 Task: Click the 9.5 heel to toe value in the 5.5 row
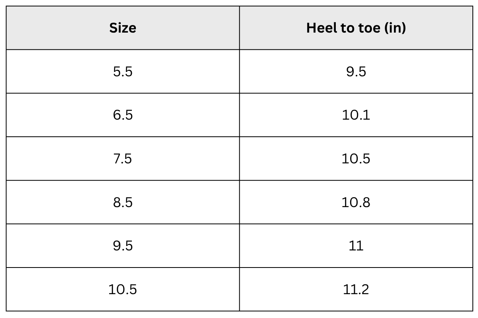click(x=356, y=72)
